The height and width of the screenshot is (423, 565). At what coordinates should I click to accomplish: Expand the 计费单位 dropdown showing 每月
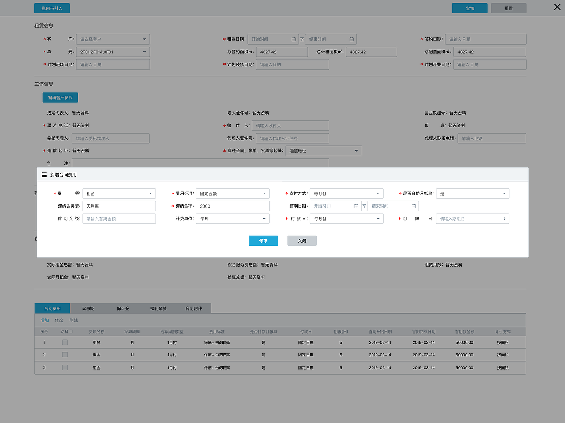(233, 219)
